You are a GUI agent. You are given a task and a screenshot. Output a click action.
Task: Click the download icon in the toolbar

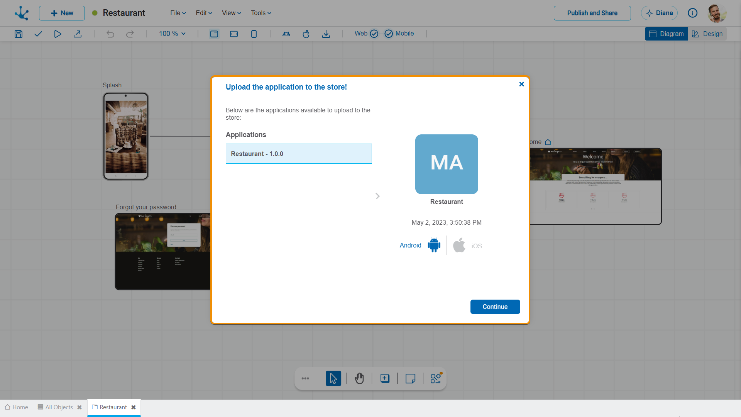(326, 34)
